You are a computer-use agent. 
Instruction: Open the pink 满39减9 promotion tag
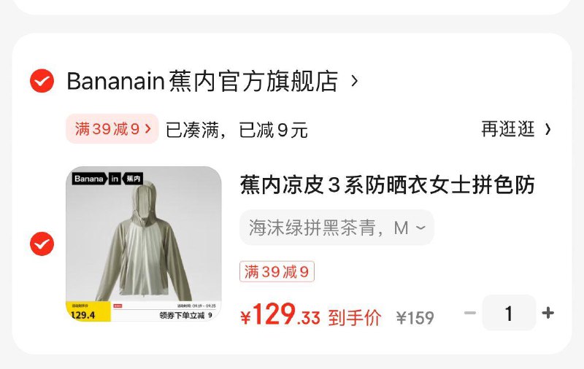(x=112, y=128)
